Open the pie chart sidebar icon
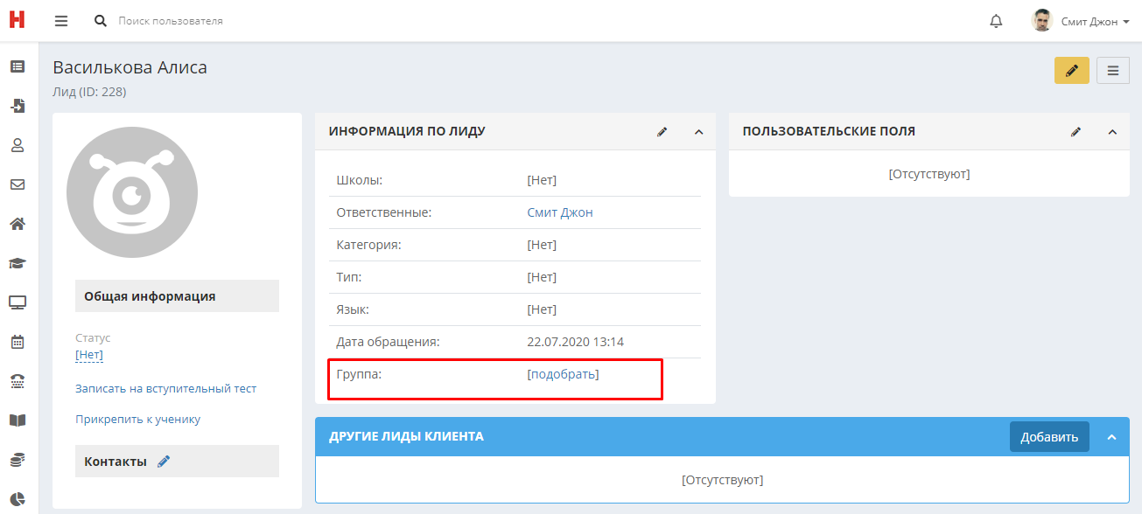1142x514 pixels. click(x=18, y=499)
